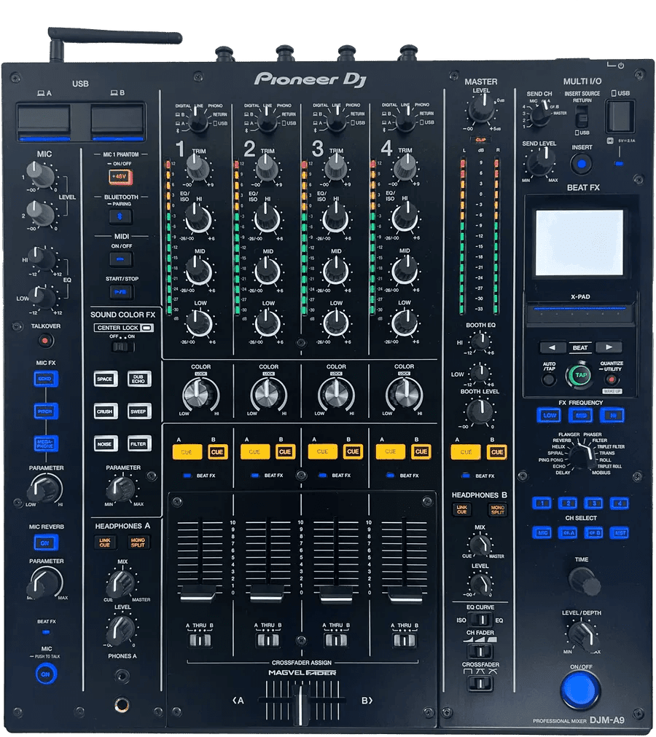The image size is (656, 737).
Task: Activate the SWEEP sound color effect
Action: pyautogui.click(x=138, y=411)
